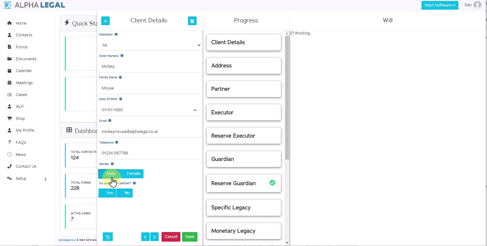Screen dimensions: 487x246
Task: Open the Executor progress step
Action: [243, 112]
